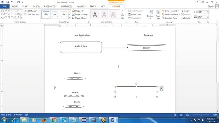This screenshot has height=123, width=219.
Task: Open Word Help question mark
Action: [198, 2]
